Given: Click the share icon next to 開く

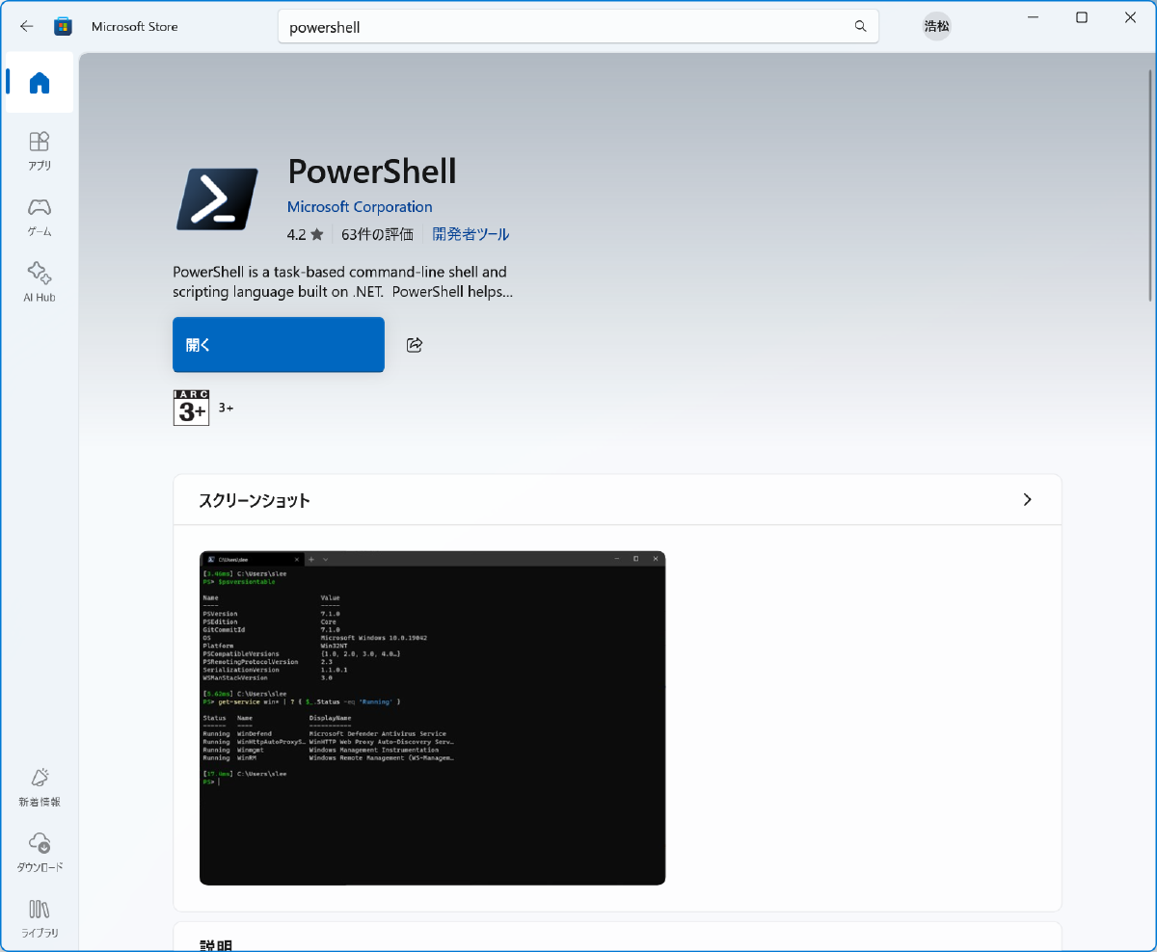Looking at the screenshot, I should click(414, 344).
